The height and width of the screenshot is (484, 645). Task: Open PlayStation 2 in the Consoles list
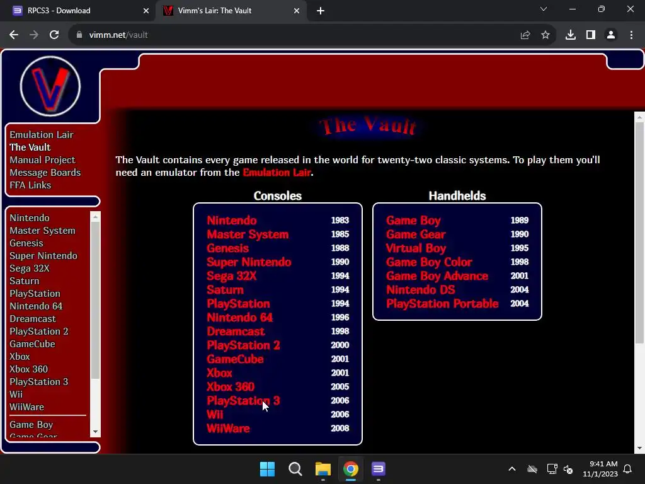[x=243, y=345]
